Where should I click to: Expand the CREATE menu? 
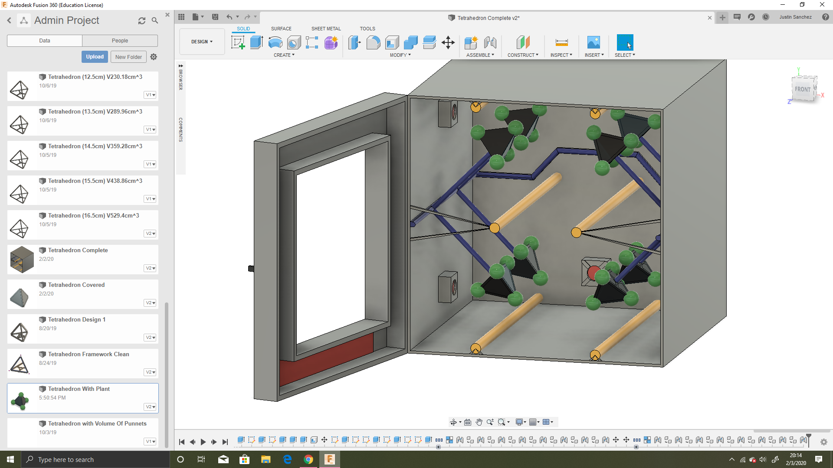284,55
